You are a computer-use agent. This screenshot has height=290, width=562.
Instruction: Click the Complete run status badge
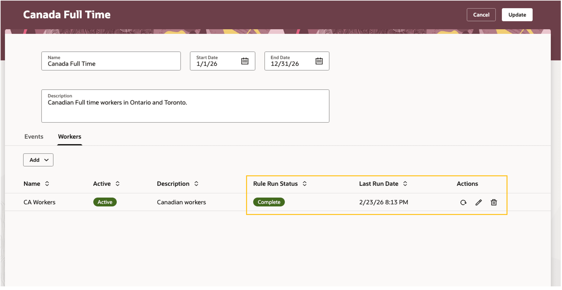(269, 202)
